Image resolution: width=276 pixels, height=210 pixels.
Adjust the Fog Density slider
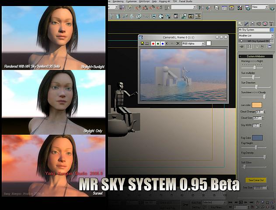pyautogui.click(x=264, y=157)
